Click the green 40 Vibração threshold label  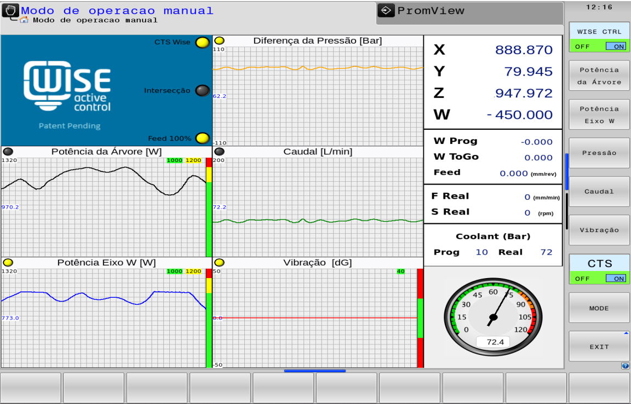(400, 271)
